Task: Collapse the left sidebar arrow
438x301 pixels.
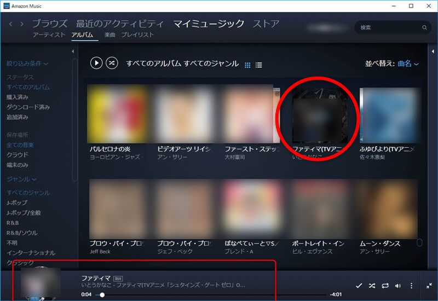Action: coord(73,51)
